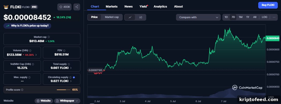Image resolution: width=281 pixels, height=104 pixels.
Task: Click the Volume (24h) info icon
Action: [x=30, y=51]
